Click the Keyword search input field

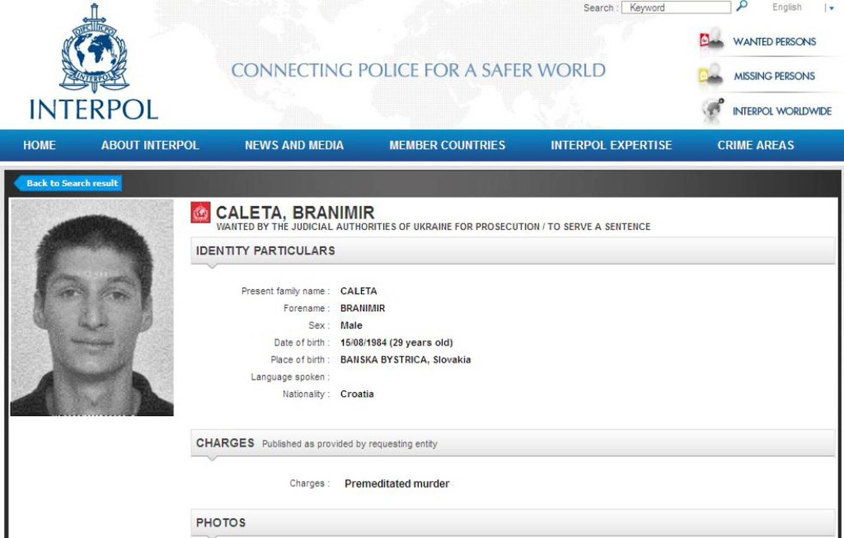pos(676,7)
